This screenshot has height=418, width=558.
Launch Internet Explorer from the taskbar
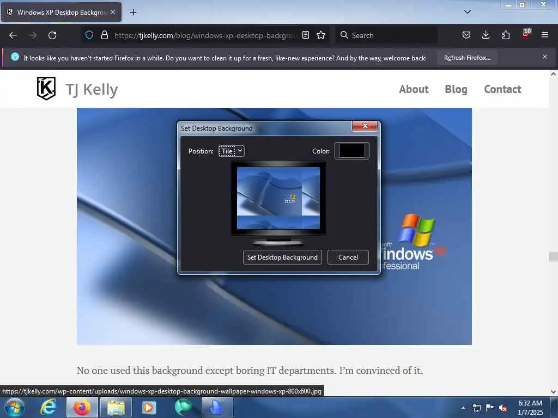pyautogui.click(x=48, y=407)
